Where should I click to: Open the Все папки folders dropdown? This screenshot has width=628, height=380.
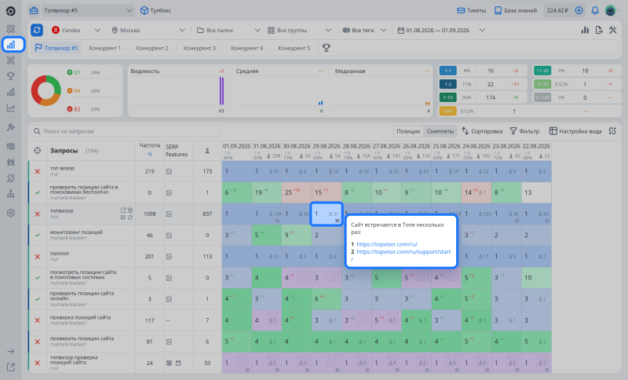pyautogui.click(x=228, y=30)
